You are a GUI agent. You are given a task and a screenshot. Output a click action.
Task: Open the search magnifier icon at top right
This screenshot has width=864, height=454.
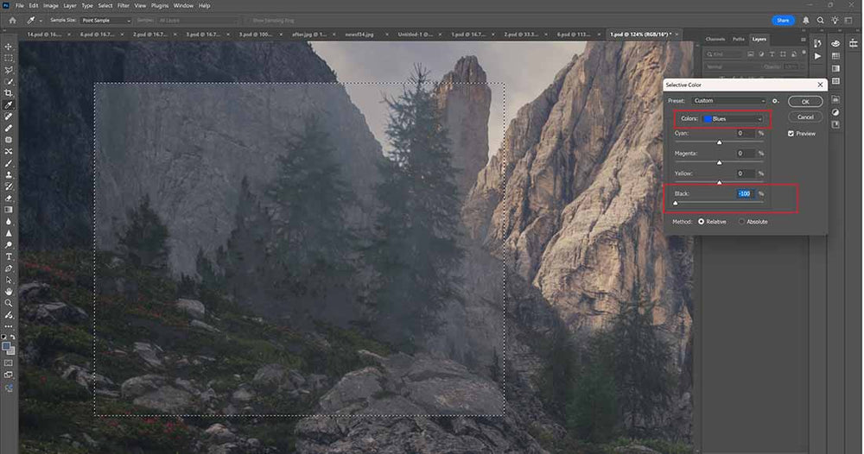821,21
